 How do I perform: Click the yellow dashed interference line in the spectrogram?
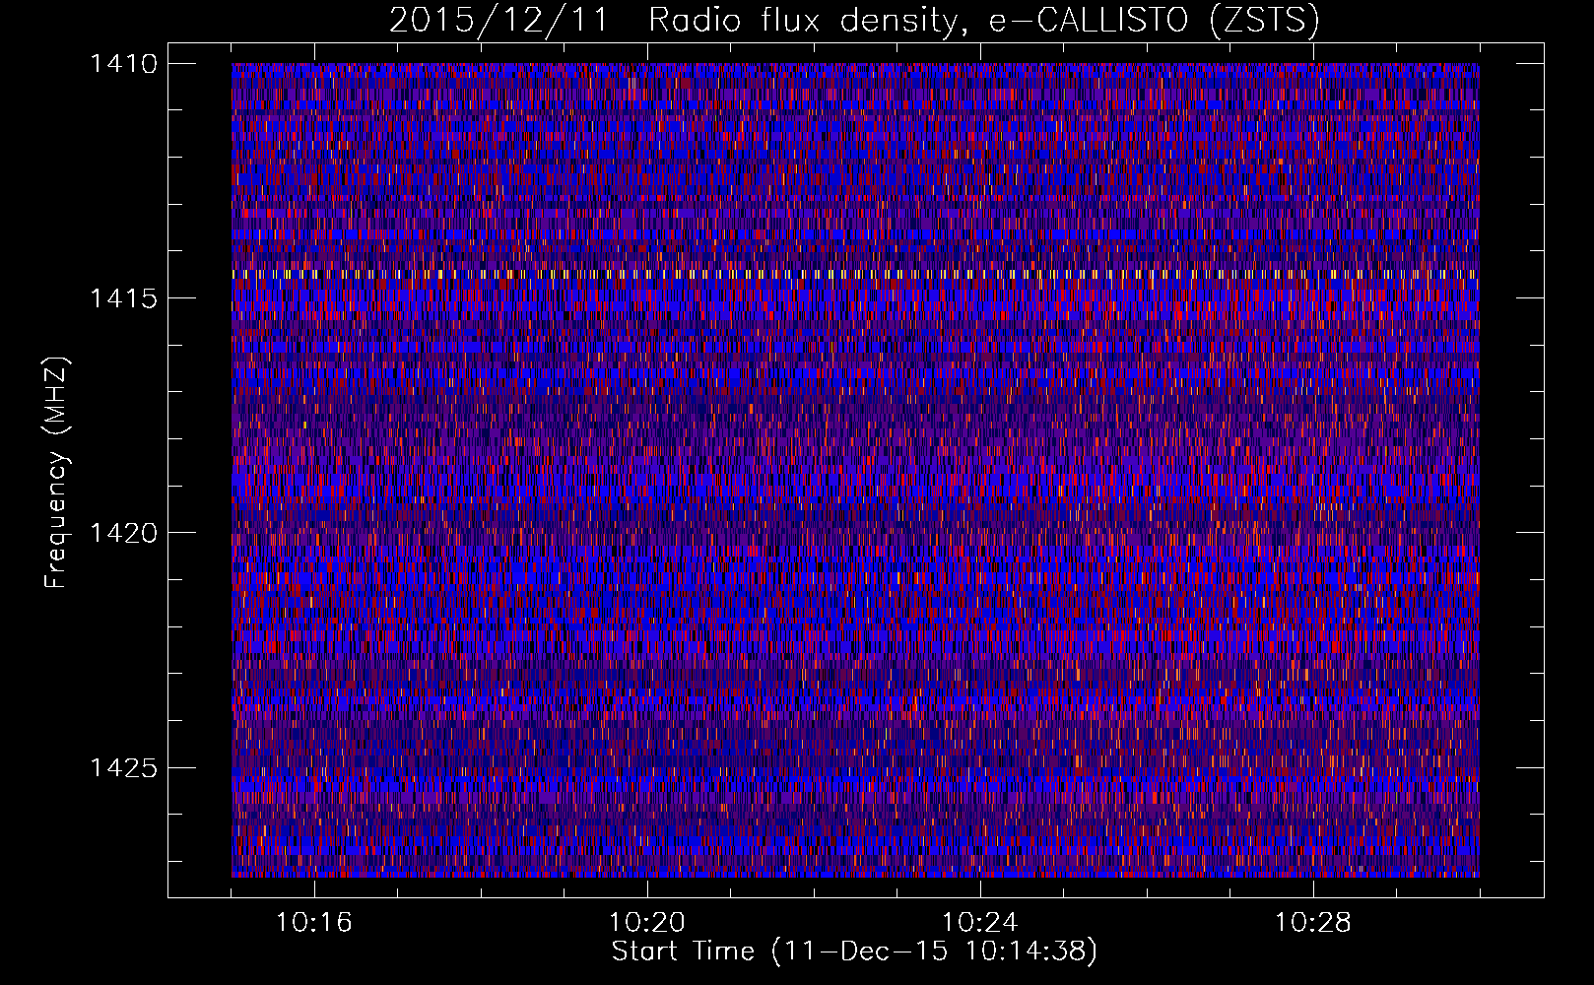(x=855, y=274)
